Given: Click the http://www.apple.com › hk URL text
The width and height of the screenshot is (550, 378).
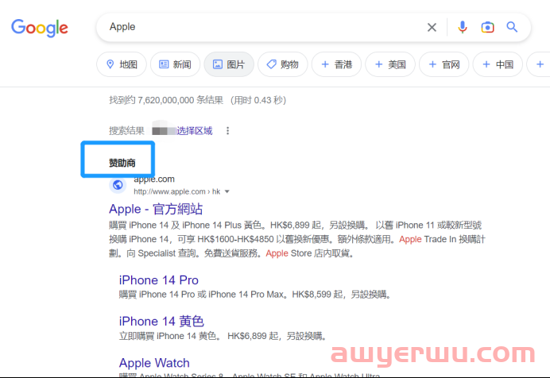Looking at the screenshot, I should (176, 191).
